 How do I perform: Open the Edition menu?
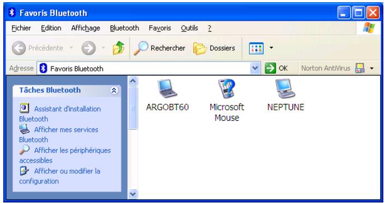tap(51, 28)
